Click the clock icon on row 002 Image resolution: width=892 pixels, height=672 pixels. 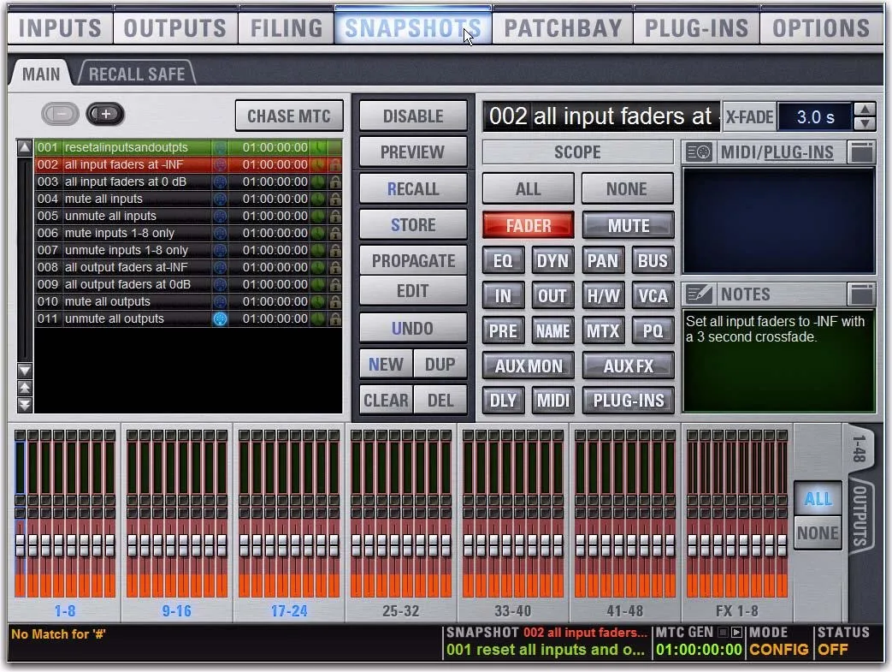click(x=318, y=164)
